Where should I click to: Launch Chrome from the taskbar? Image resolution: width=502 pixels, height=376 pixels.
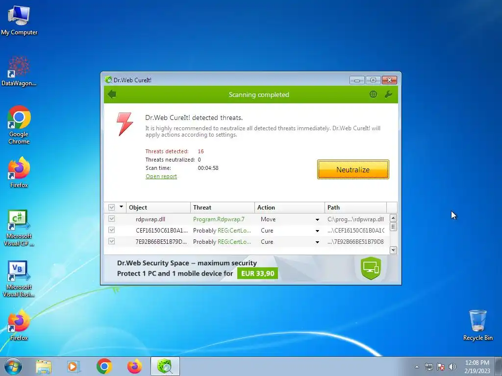point(104,366)
